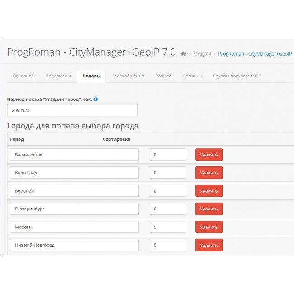Focus the period field containing 2592123

72,110
